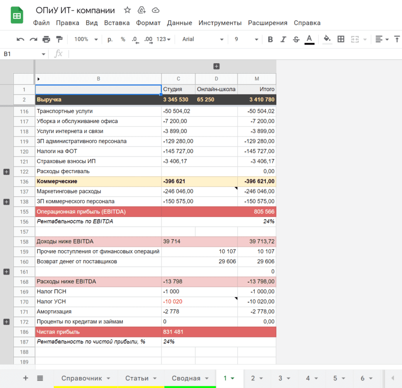Show the all sheets list icon

[x=40, y=378]
